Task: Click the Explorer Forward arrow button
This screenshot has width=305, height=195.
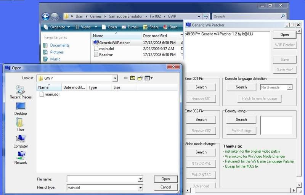Action: tap(55, 16)
